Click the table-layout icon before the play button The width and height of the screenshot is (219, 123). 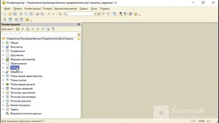(x=21, y=20)
